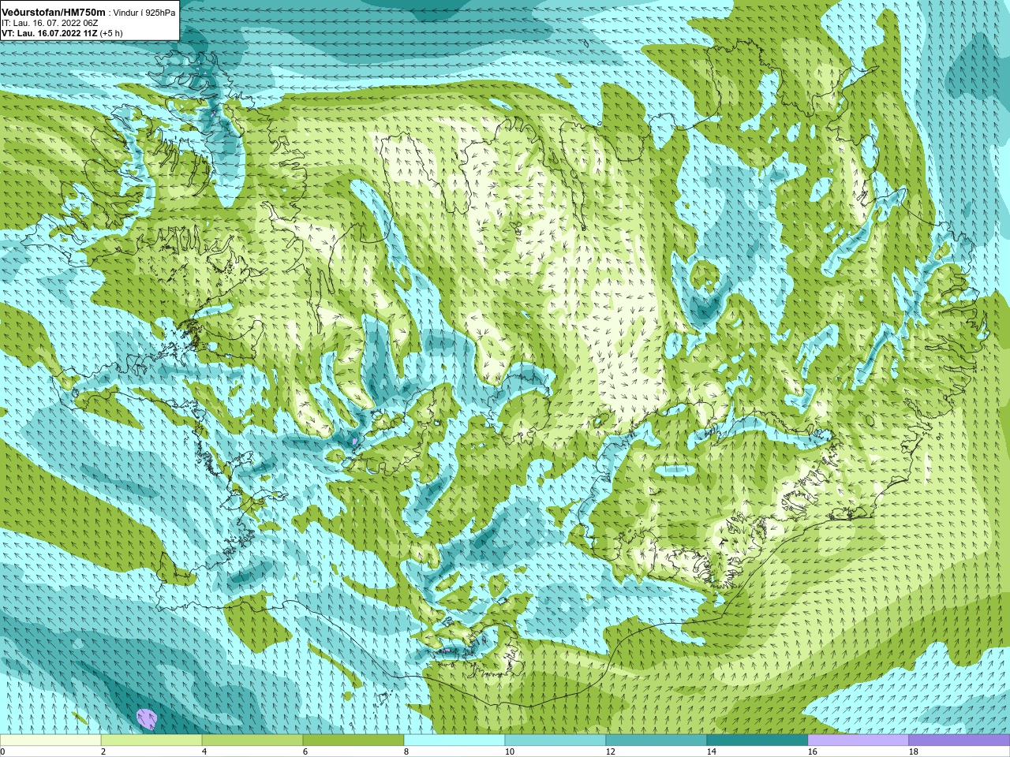The height and width of the screenshot is (757, 1010).
Task: Click the "(+5 h)" forecast offset text
Action: click(111, 33)
